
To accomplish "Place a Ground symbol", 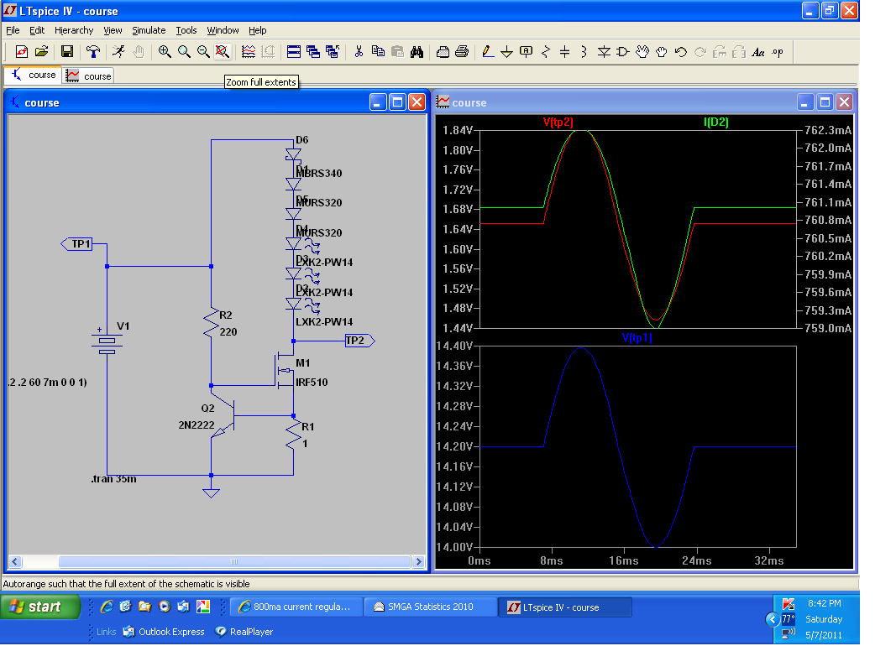I will point(506,52).
